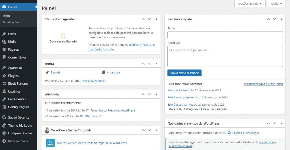The height and width of the screenshot is (150, 290).
Task: Collapse the Agora panel
Action: (x=156, y=63)
